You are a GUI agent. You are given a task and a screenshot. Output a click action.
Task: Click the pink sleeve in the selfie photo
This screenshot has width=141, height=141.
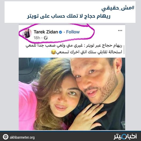[x=27, y=106]
